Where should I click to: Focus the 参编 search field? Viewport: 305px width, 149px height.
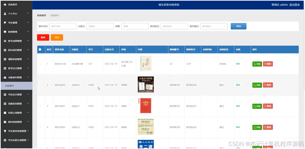(135, 26)
